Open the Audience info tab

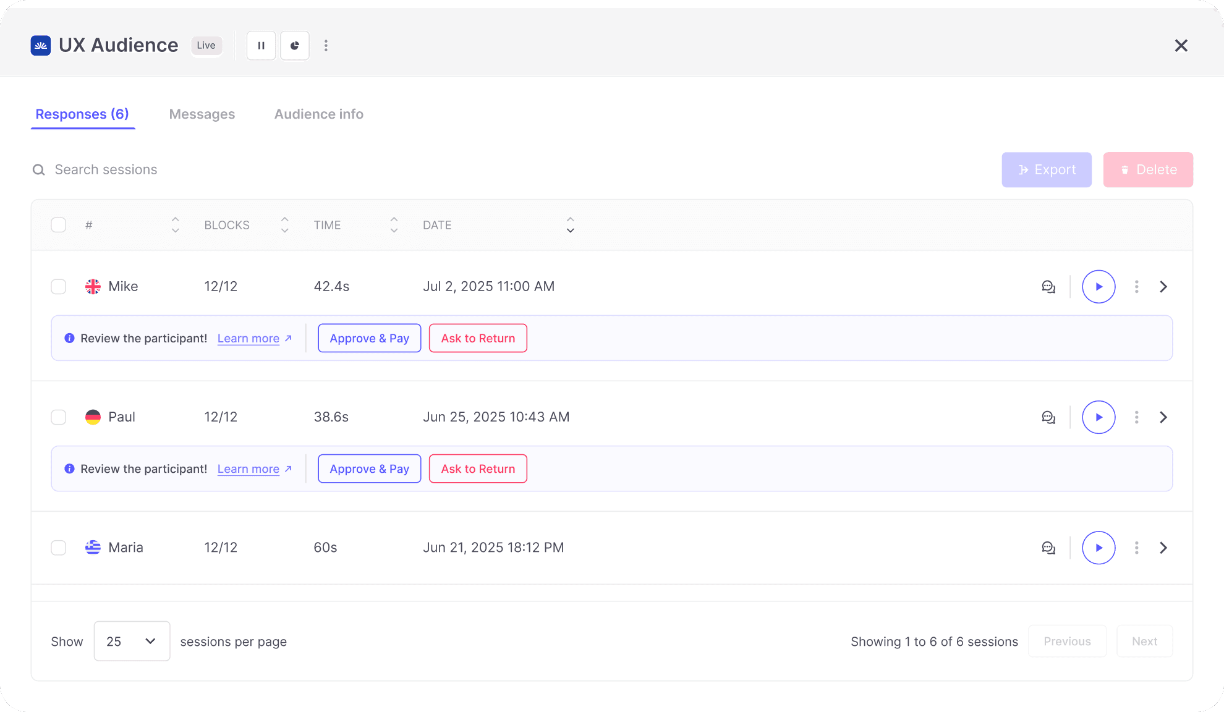coord(318,114)
